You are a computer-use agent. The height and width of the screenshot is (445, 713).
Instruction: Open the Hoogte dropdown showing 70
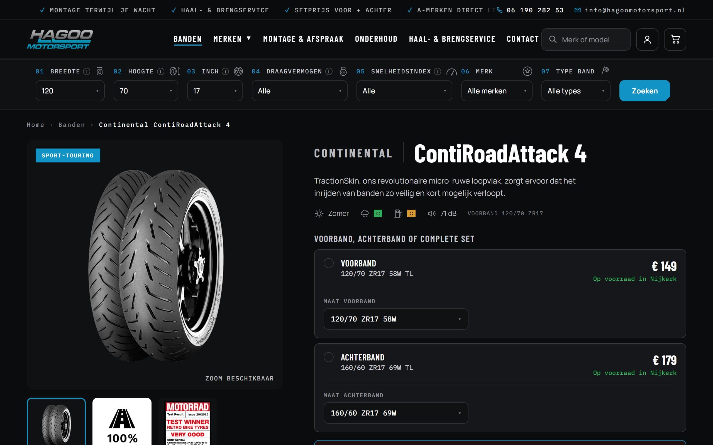coord(146,91)
